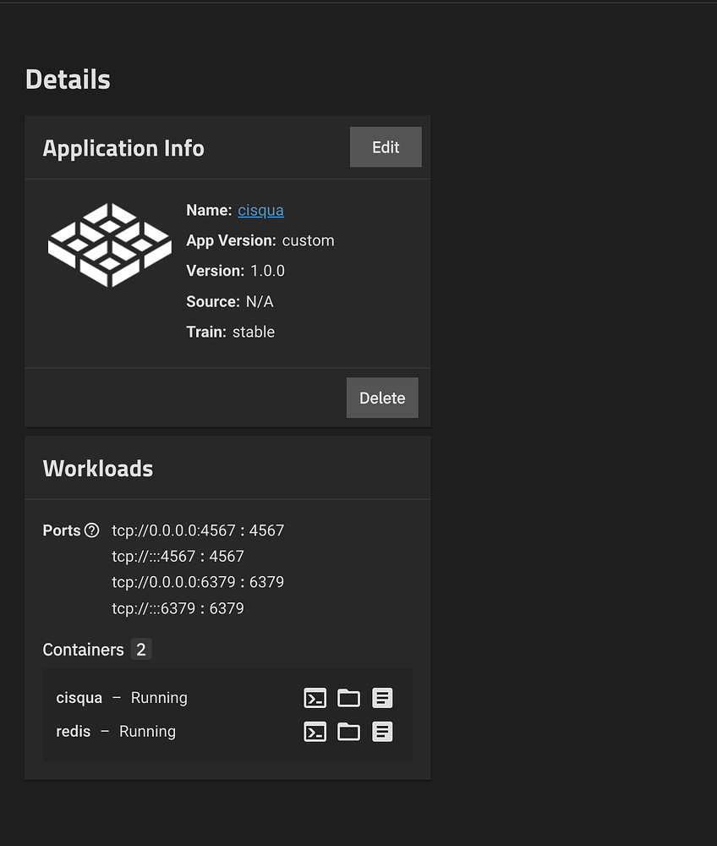Open a shell for the cisqua container
The image size is (717, 846).
315,698
